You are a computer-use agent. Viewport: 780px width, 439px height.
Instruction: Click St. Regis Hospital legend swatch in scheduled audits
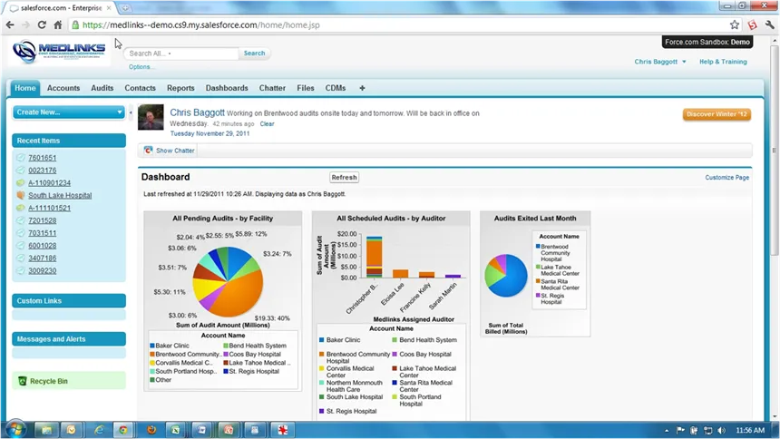click(x=321, y=411)
